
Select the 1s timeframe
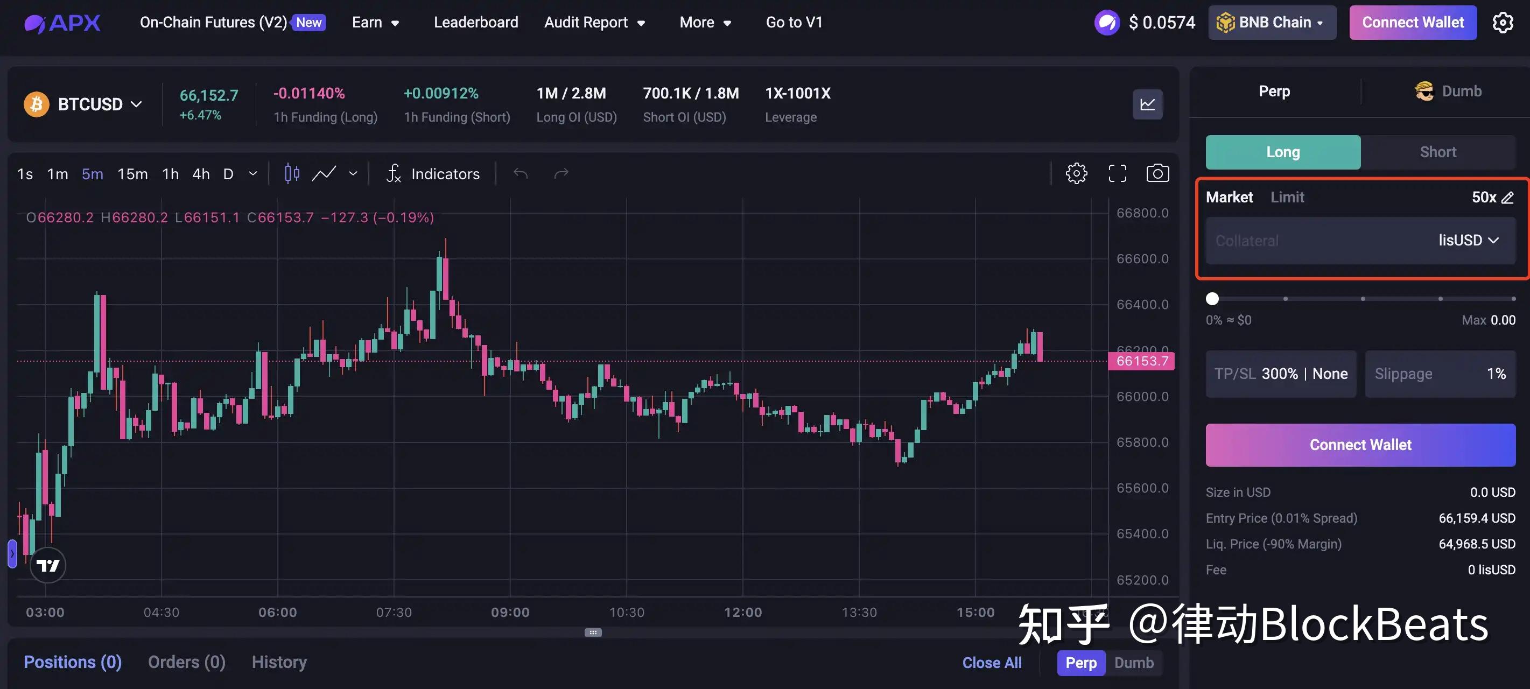click(x=25, y=174)
